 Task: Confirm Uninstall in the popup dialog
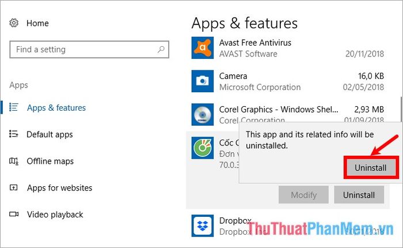point(370,168)
